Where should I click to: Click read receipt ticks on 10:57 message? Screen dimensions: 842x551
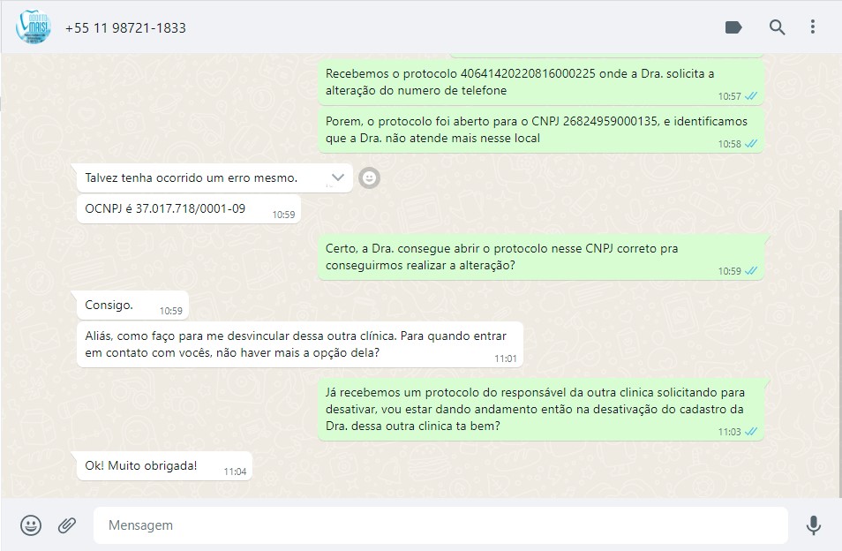point(751,96)
